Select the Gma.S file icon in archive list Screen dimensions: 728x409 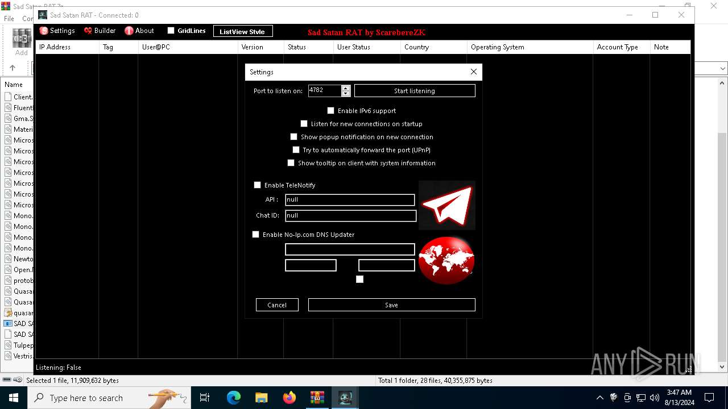pos(9,119)
